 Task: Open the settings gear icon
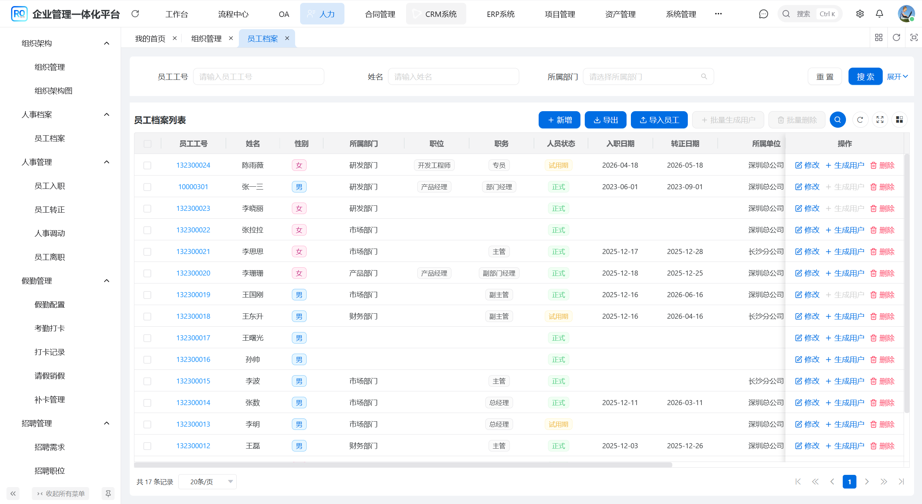click(860, 14)
